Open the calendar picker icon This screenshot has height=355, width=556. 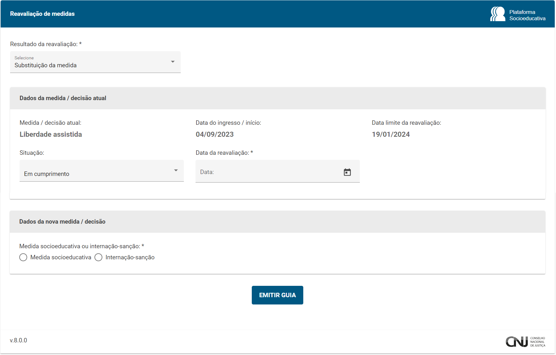pos(347,172)
